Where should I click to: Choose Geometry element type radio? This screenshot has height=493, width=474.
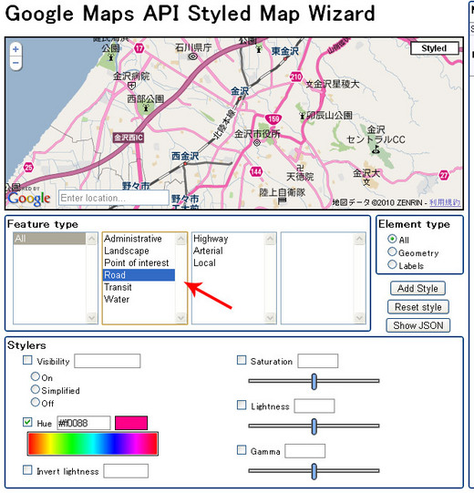tap(392, 252)
